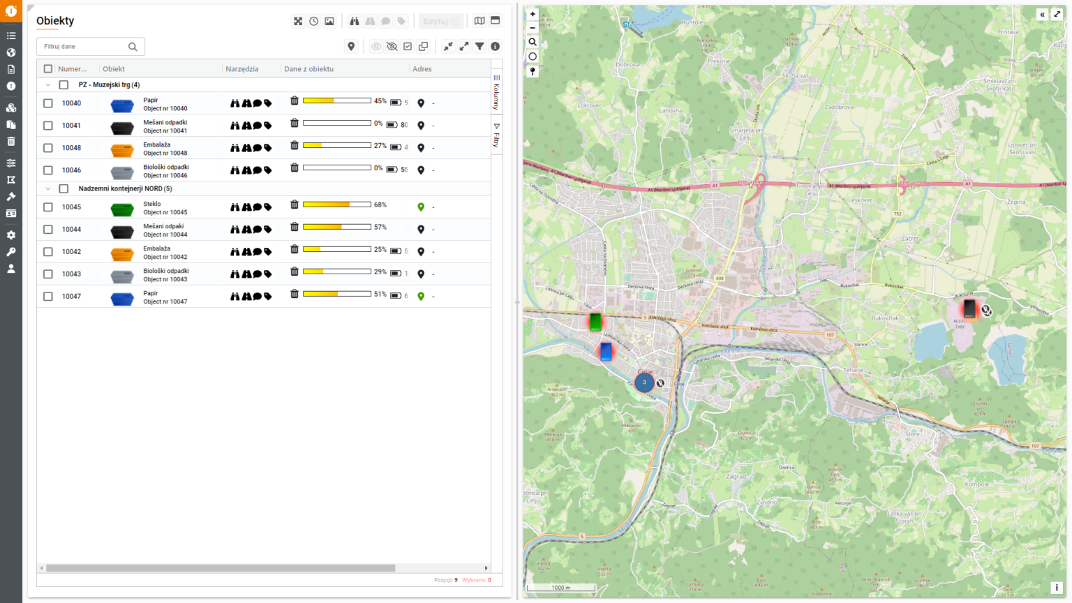
Task: Open the Filtry side tab
Action: [x=496, y=135]
